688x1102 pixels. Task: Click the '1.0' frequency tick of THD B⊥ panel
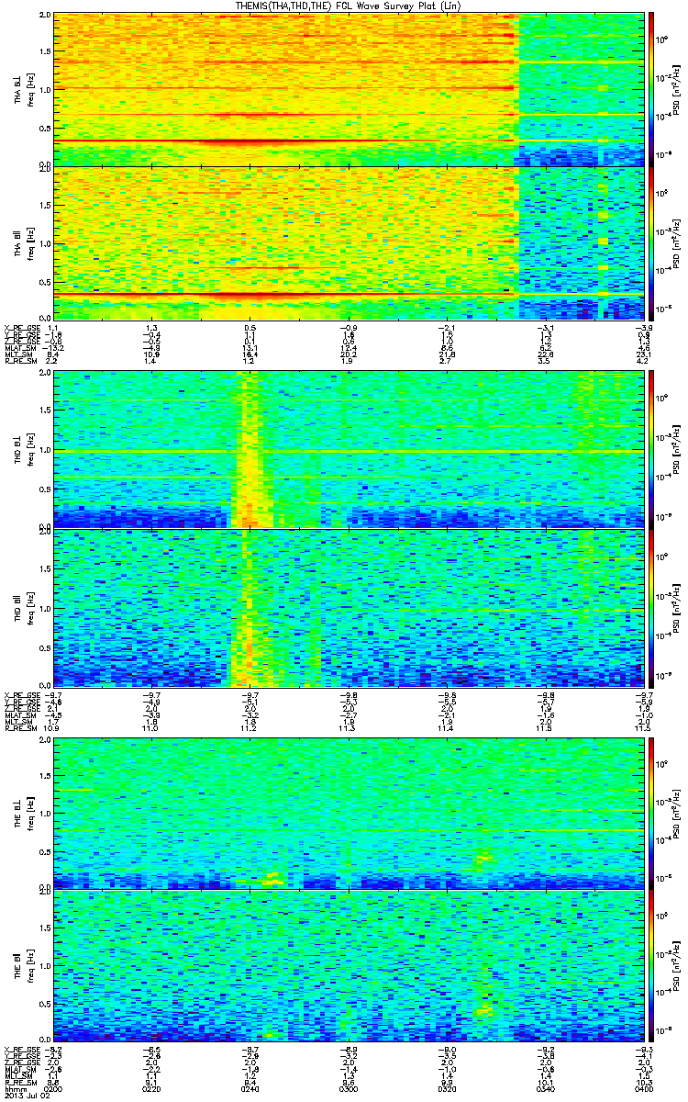(x=44, y=451)
